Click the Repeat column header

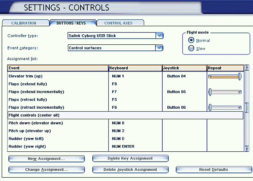[x=226, y=68]
